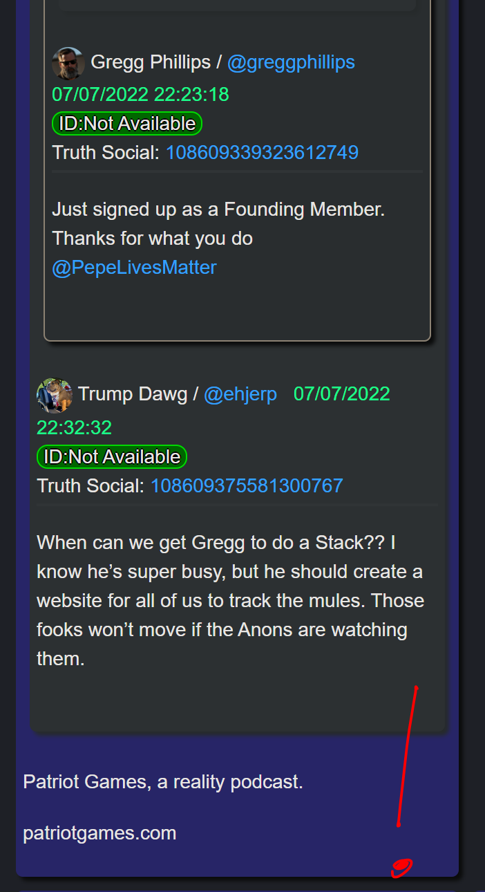The height and width of the screenshot is (892, 485).
Task: Click the 'Just signed up as a Founding Member' text
Action: (218, 209)
